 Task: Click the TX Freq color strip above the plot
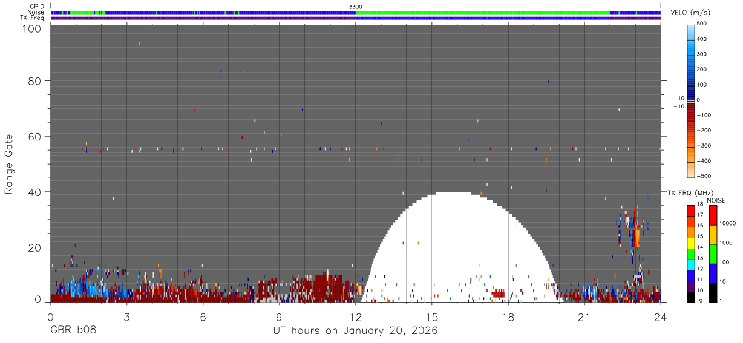coord(356,18)
